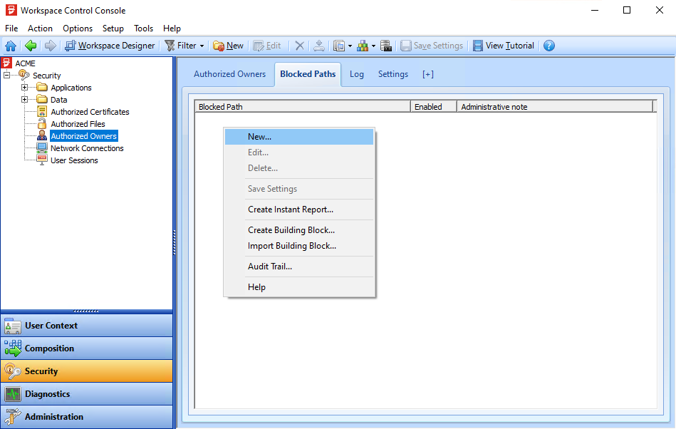676x429 pixels.
Task: Open Workspace Designer from toolbar
Action: [x=110, y=46]
